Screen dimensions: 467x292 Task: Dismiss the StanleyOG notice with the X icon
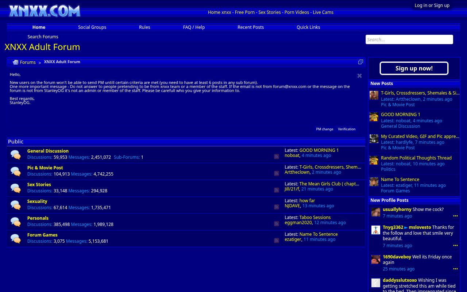pos(359,76)
